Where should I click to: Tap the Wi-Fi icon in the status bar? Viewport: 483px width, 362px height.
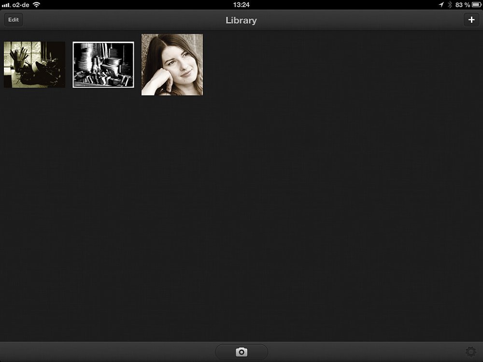tap(37, 4)
